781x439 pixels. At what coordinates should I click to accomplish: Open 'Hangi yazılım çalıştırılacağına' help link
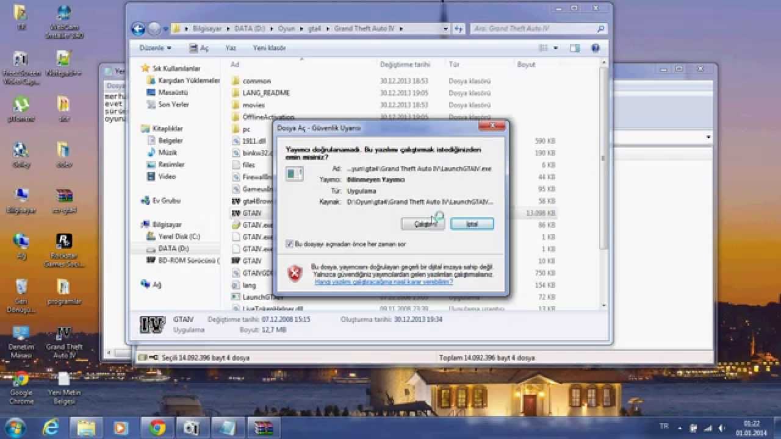pyautogui.click(x=383, y=282)
